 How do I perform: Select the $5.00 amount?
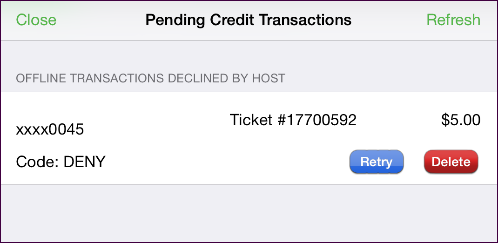(x=461, y=120)
